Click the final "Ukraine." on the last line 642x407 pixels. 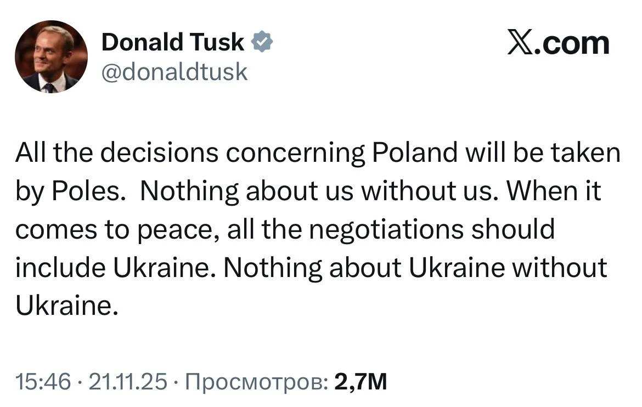pyautogui.click(x=66, y=305)
